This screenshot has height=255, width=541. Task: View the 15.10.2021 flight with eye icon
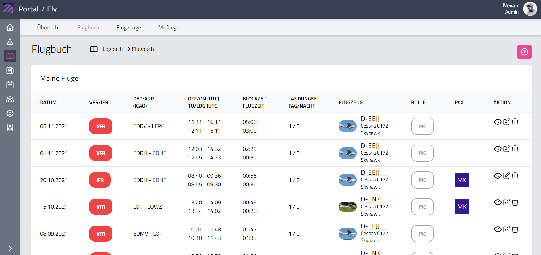pos(498,203)
